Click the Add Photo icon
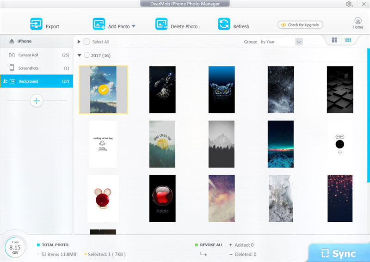The image size is (370, 262). click(x=99, y=24)
